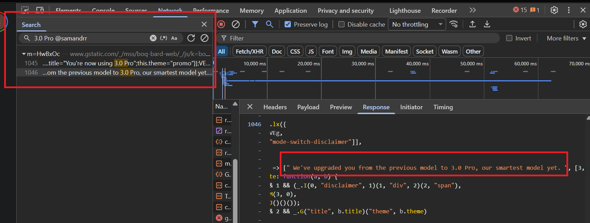The height and width of the screenshot is (223, 590).
Task: Open the Memory tab
Action: (252, 10)
